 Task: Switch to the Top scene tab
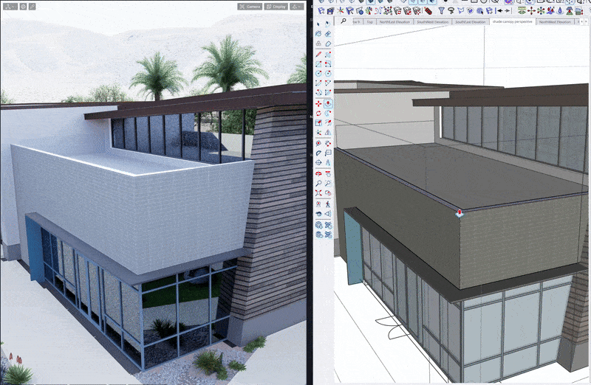pyautogui.click(x=370, y=22)
